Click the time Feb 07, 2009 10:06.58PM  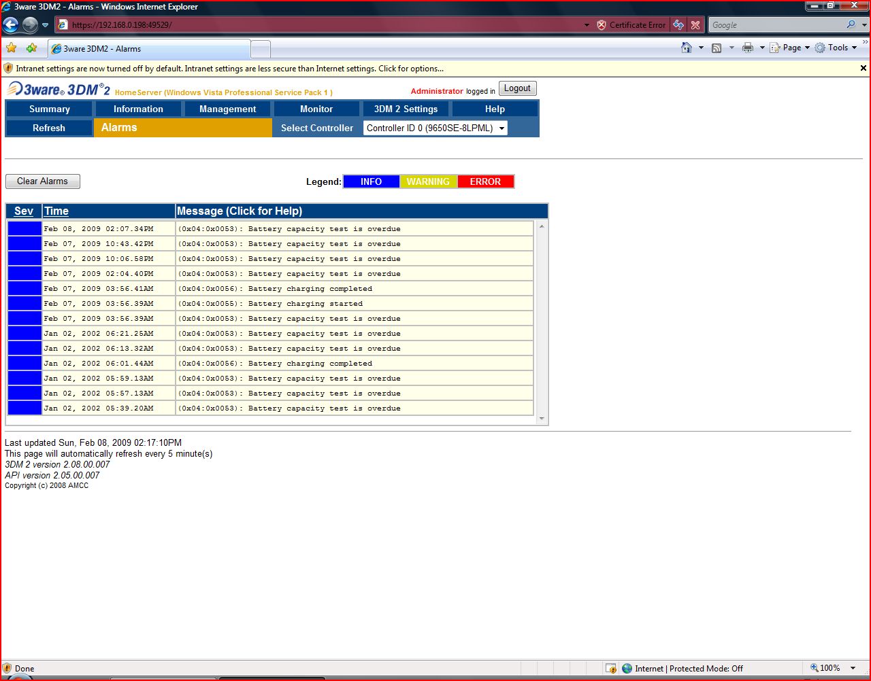[x=99, y=259]
